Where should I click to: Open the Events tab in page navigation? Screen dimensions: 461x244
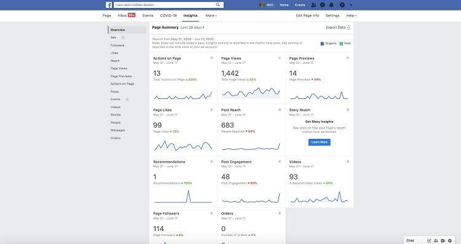148,15
